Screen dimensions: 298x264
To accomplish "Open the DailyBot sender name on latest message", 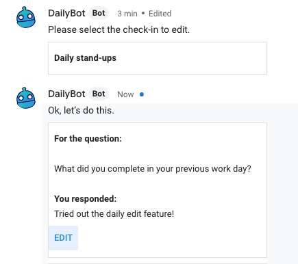I will (x=66, y=94).
